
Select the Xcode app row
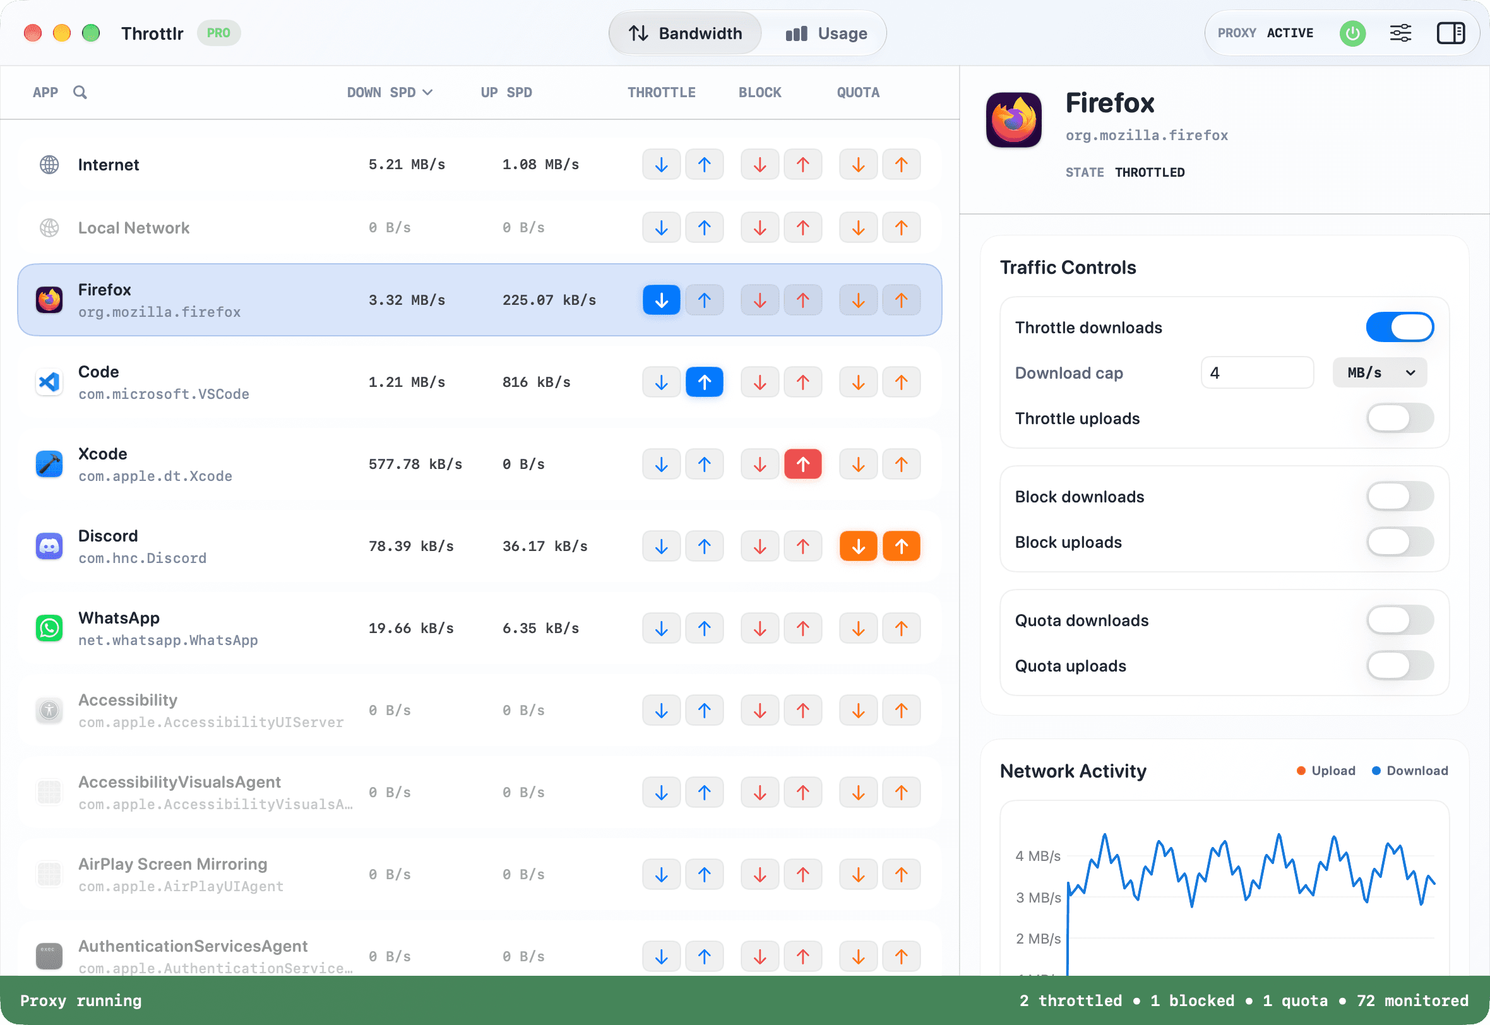479,465
